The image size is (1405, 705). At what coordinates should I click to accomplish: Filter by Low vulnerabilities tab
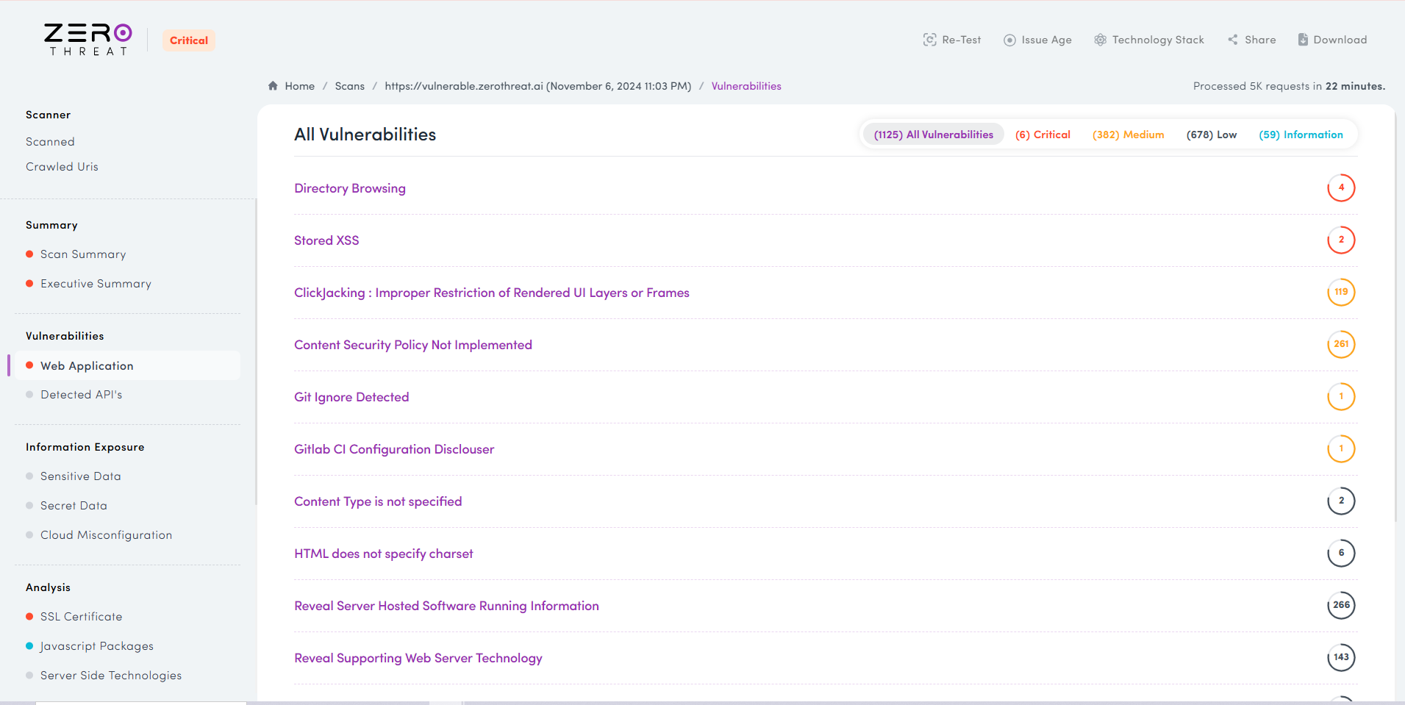coord(1211,135)
